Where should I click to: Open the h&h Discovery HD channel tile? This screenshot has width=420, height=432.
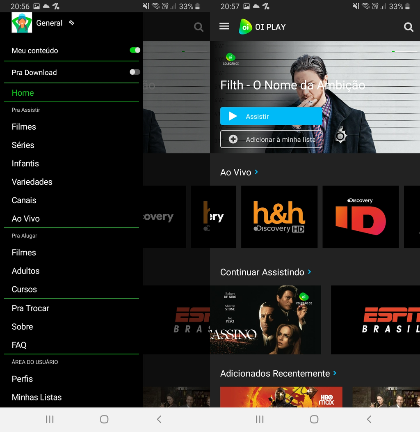pos(279,217)
